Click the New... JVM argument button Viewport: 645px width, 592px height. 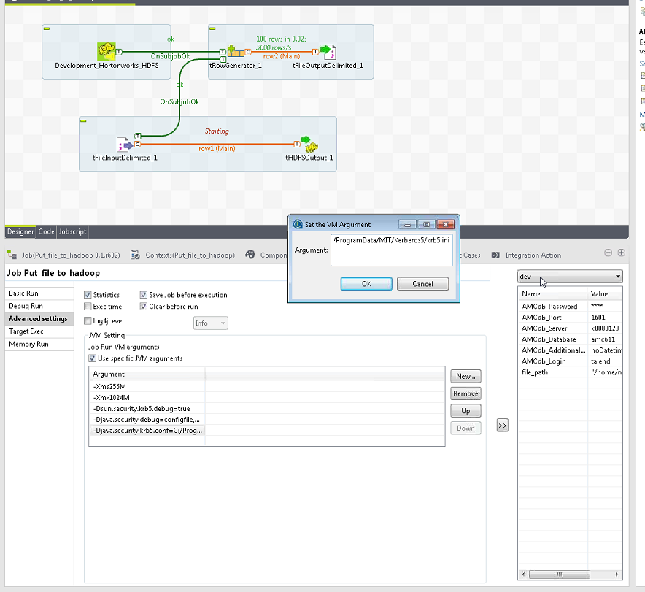click(x=466, y=376)
